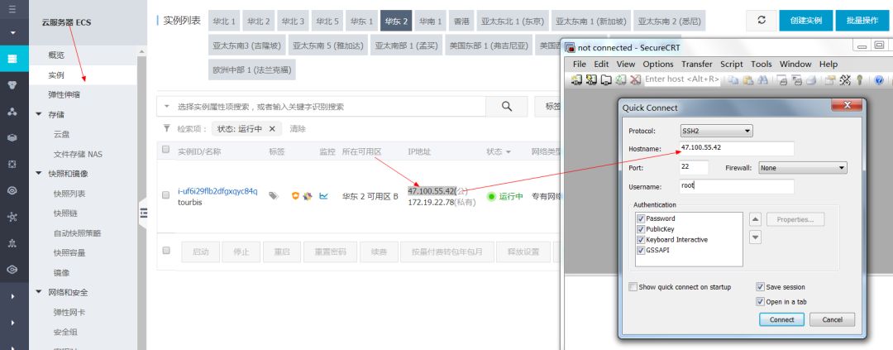Click SecureCRT Find binoculars icon
Image resolution: width=893 pixels, height=350 pixels.
coord(762,79)
